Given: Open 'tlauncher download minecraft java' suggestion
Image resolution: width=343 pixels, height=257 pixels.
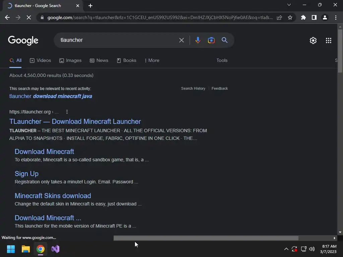Looking at the screenshot, I should tap(51, 96).
